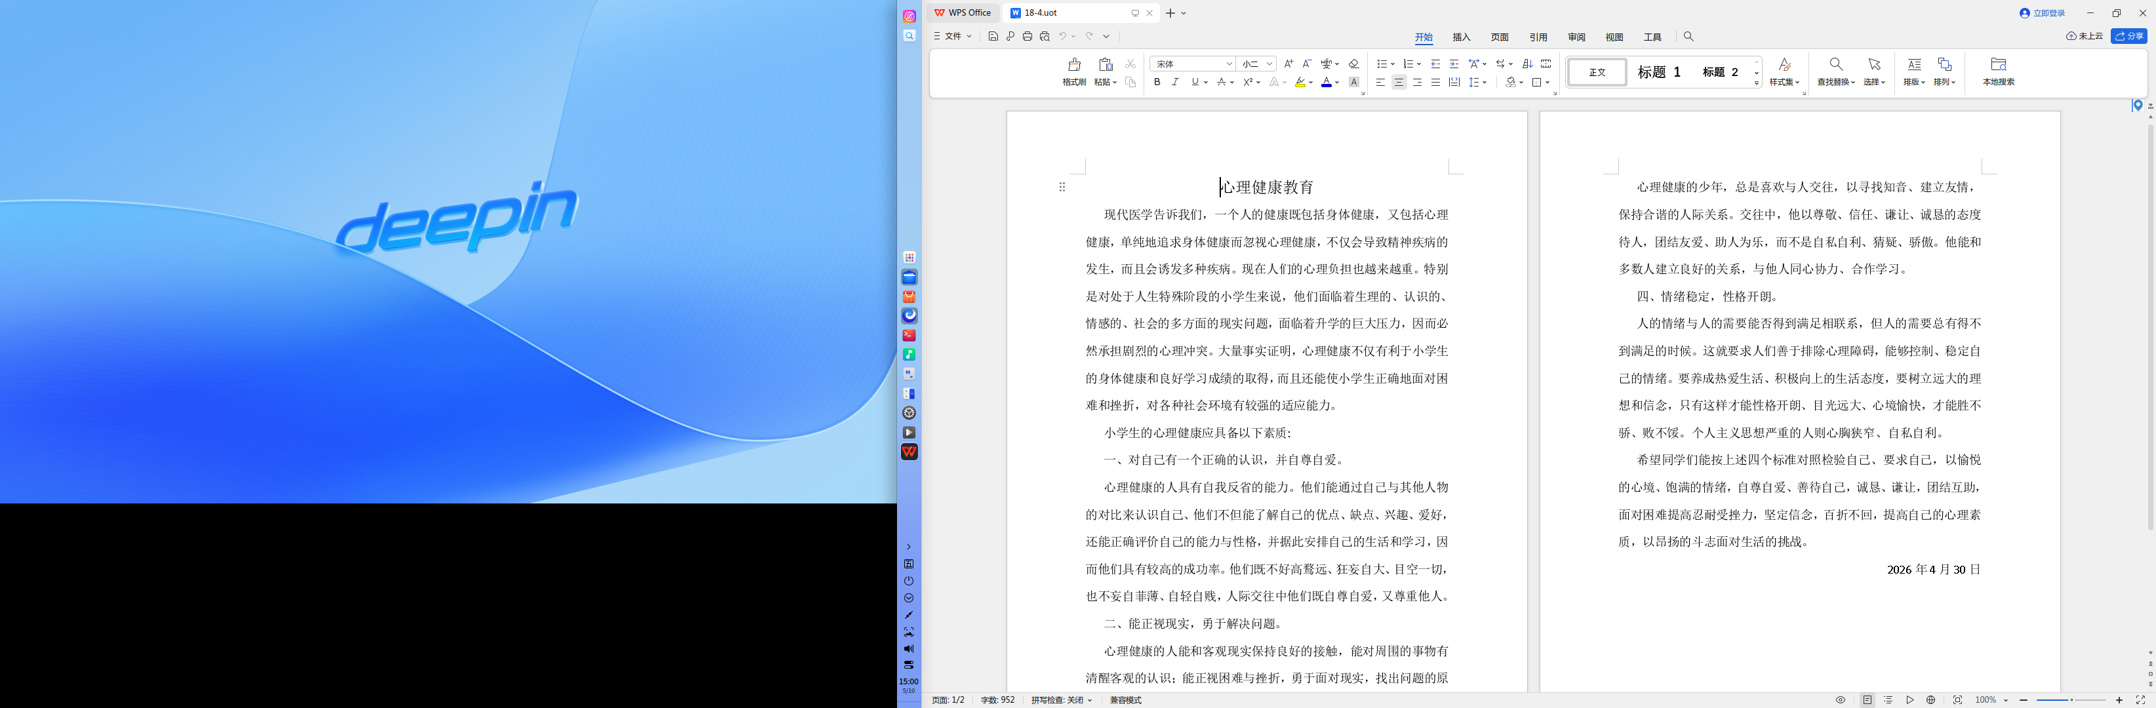This screenshot has height=708, width=2156.
Task: Click the Select (选择) cursor icon
Action: point(1874,64)
